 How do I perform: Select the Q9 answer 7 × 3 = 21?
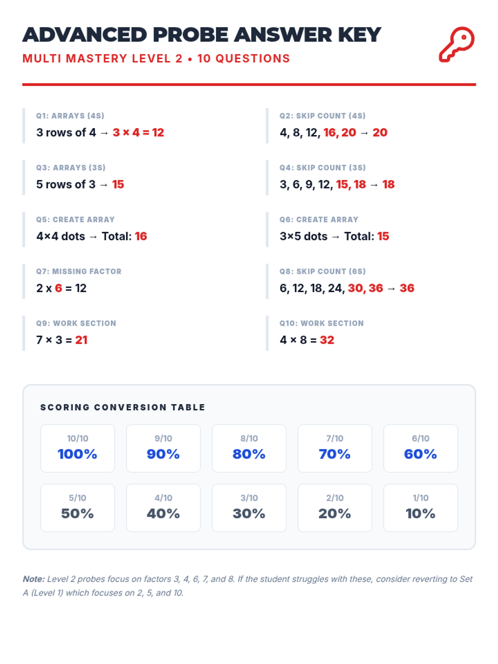coord(62,340)
